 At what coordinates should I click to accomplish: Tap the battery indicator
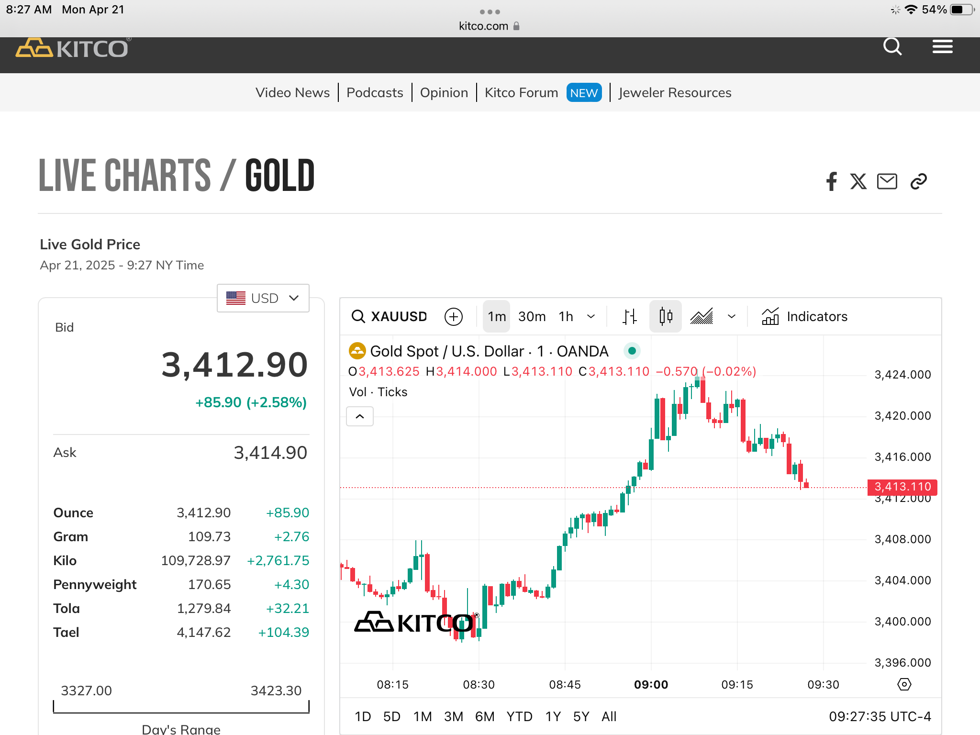click(962, 10)
